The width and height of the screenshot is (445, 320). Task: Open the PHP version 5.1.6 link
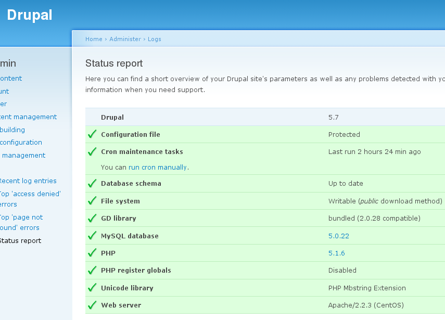coord(336,253)
